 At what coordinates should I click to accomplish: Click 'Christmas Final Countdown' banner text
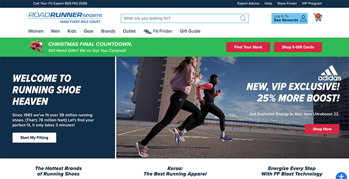[90, 44]
